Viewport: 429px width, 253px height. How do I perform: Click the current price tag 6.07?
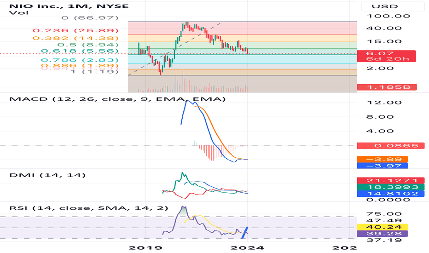coord(386,56)
